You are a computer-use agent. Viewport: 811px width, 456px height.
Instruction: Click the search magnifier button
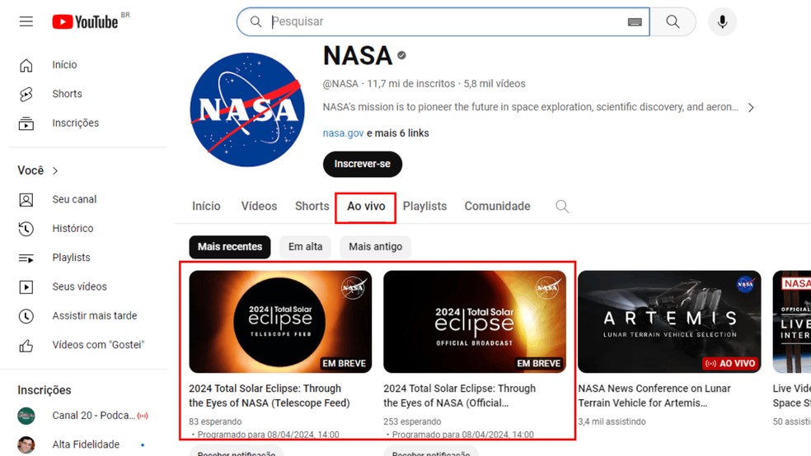click(673, 21)
